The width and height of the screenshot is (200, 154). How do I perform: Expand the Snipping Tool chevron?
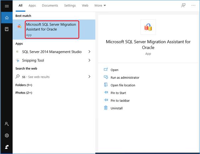[89, 60]
